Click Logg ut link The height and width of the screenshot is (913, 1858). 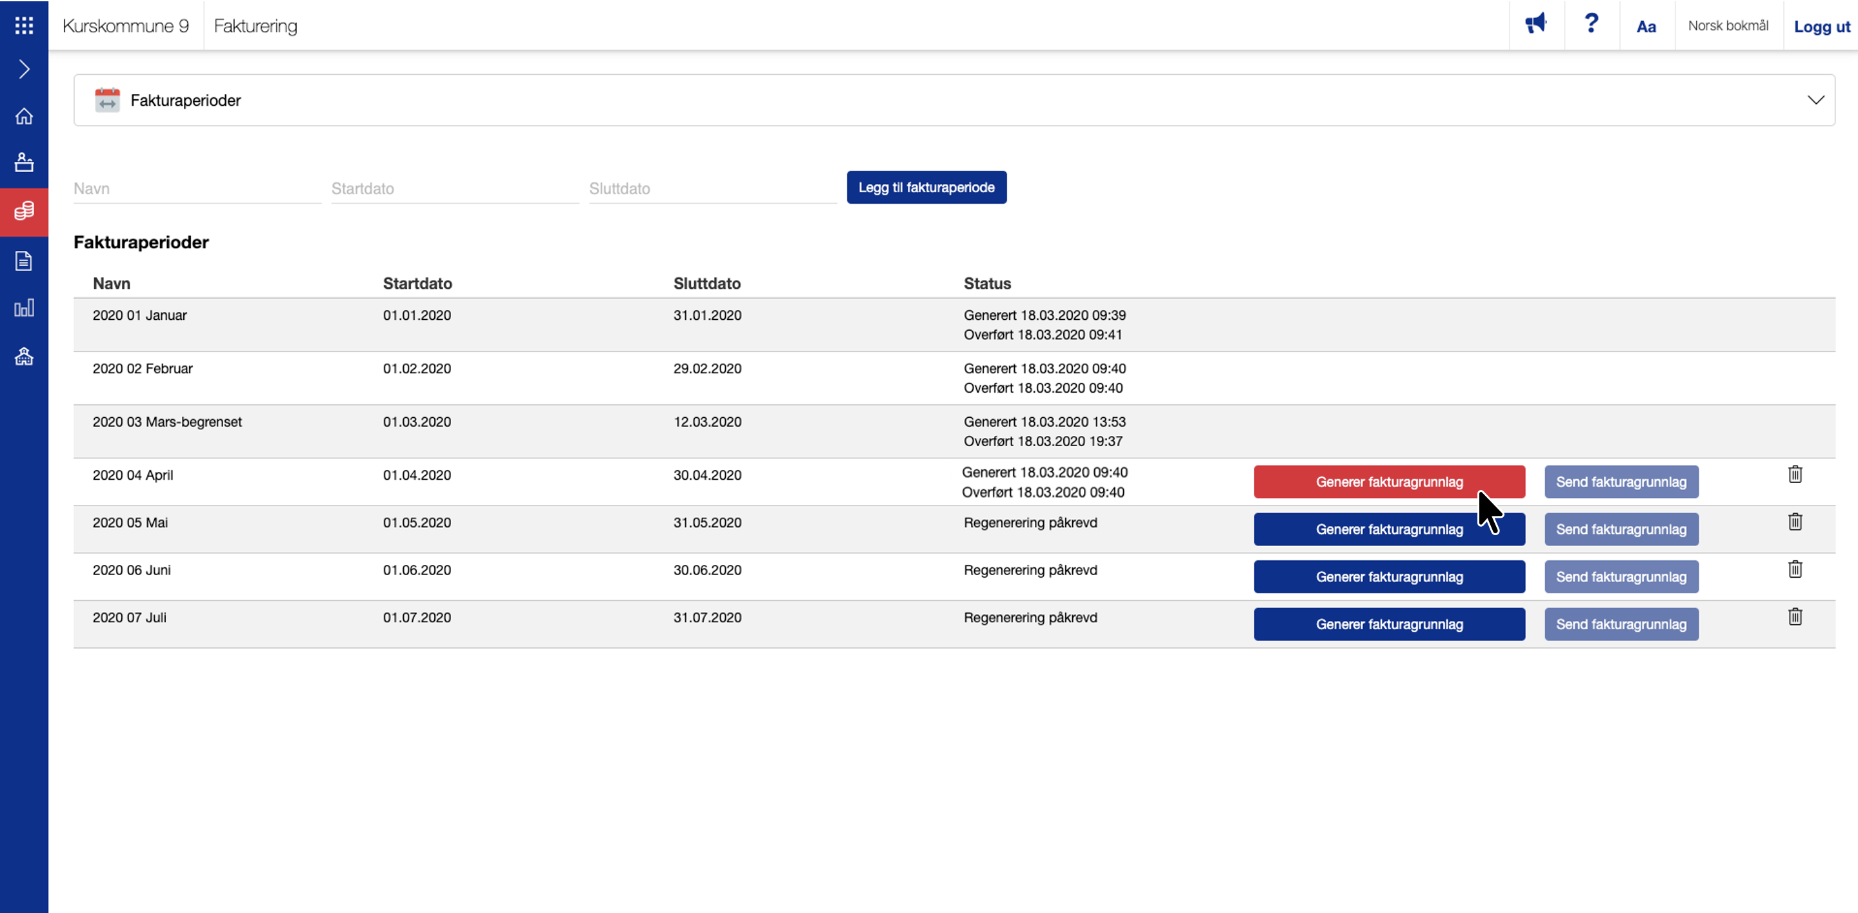coord(1821,26)
